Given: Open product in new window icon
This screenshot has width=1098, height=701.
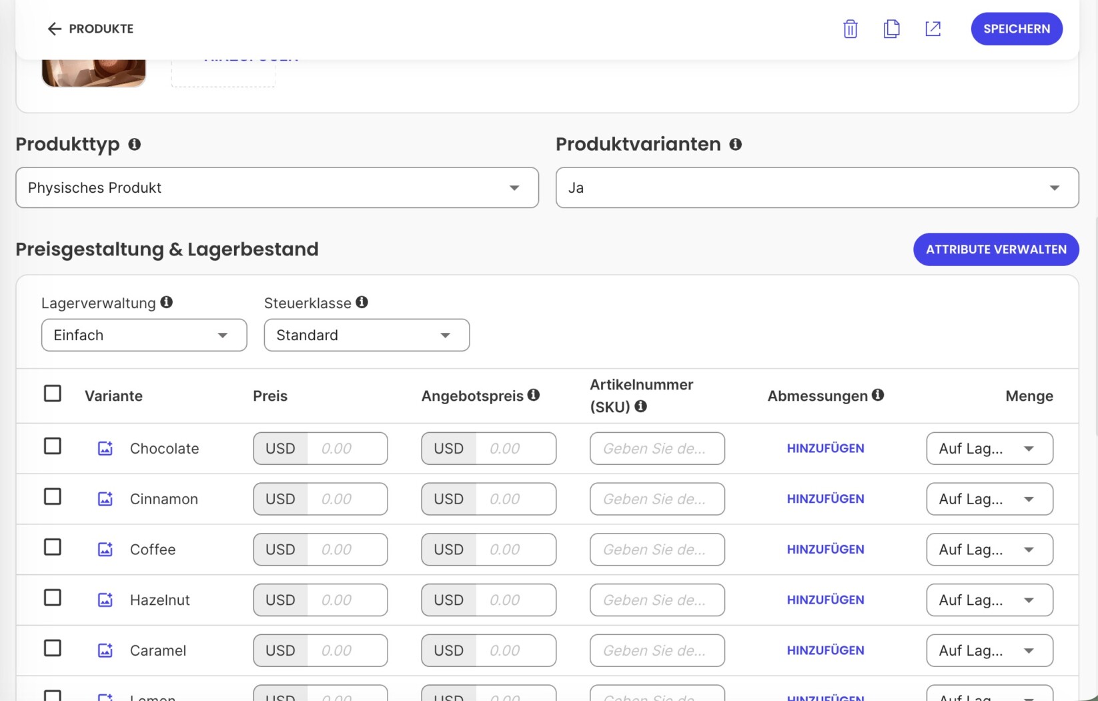Looking at the screenshot, I should pos(933,29).
